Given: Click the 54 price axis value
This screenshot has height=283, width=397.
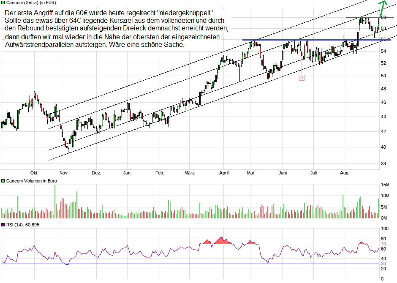Looking at the screenshot, I should [x=383, y=52].
